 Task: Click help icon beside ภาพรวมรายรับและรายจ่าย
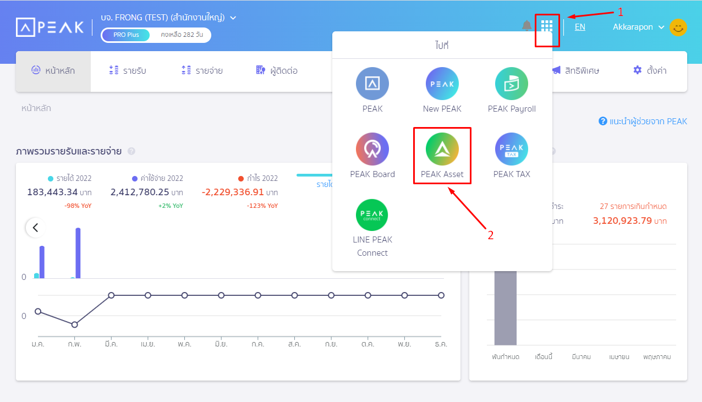click(131, 151)
